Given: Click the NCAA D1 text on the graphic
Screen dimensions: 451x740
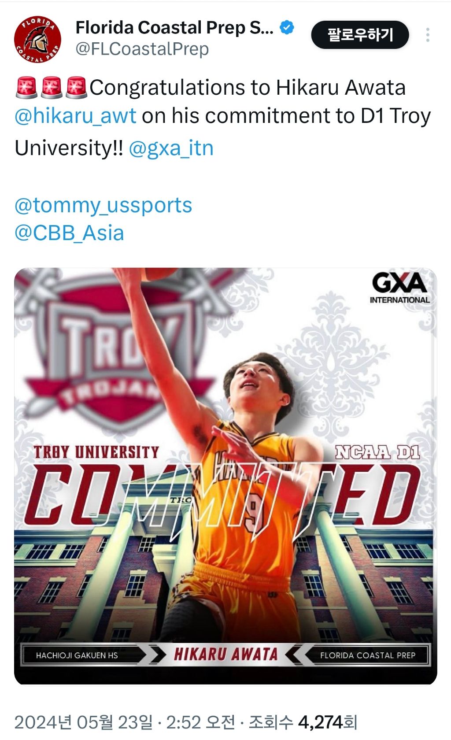Looking at the screenshot, I should coord(377,452).
